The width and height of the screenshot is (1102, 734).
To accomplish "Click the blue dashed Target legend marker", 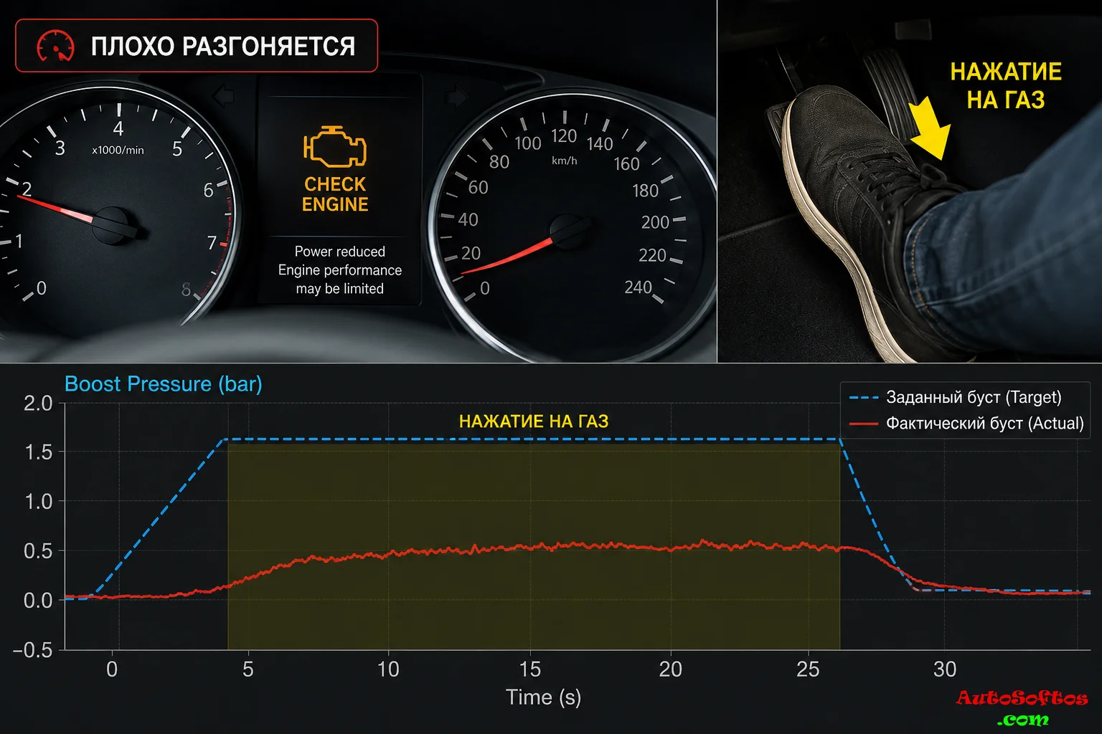I will tap(863, 397).
